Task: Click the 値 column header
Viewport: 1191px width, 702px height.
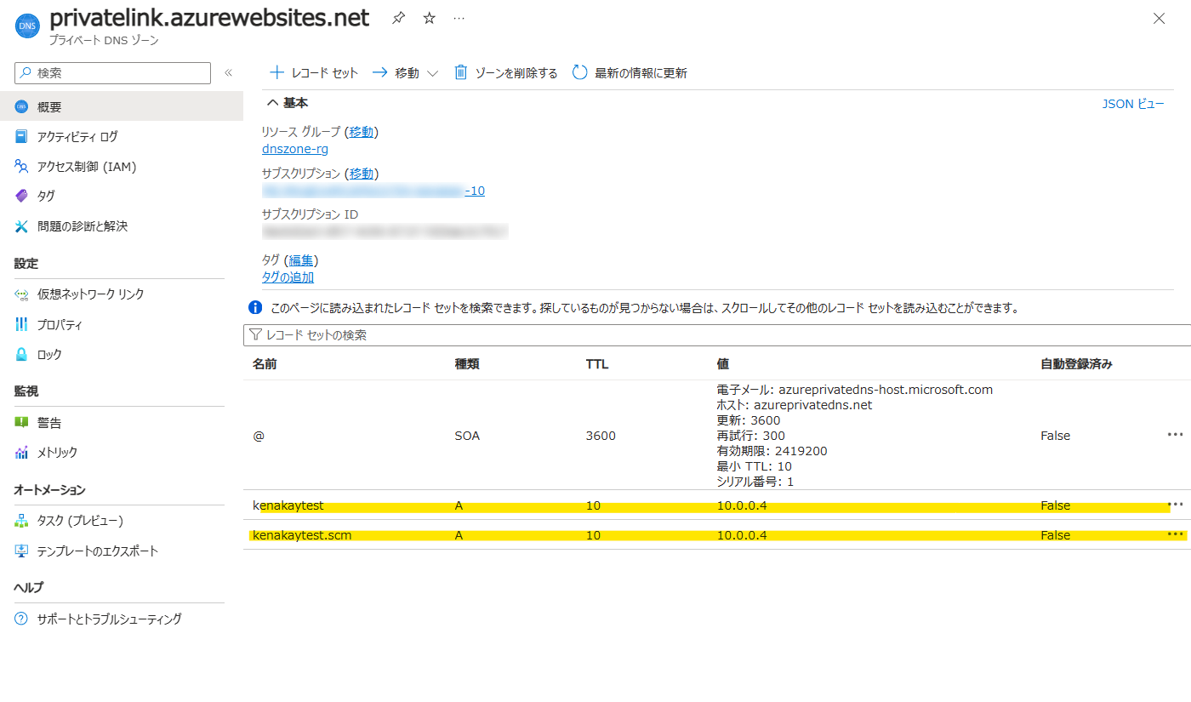Action: tap(723, 364)
